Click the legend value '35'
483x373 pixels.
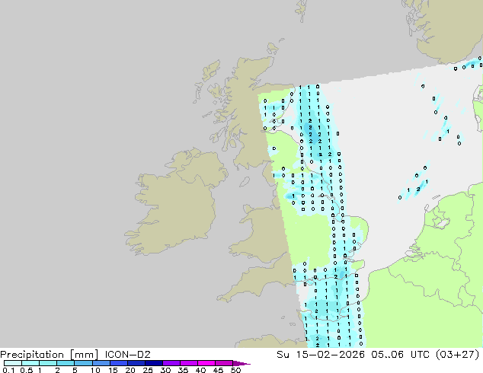point(183,370)
